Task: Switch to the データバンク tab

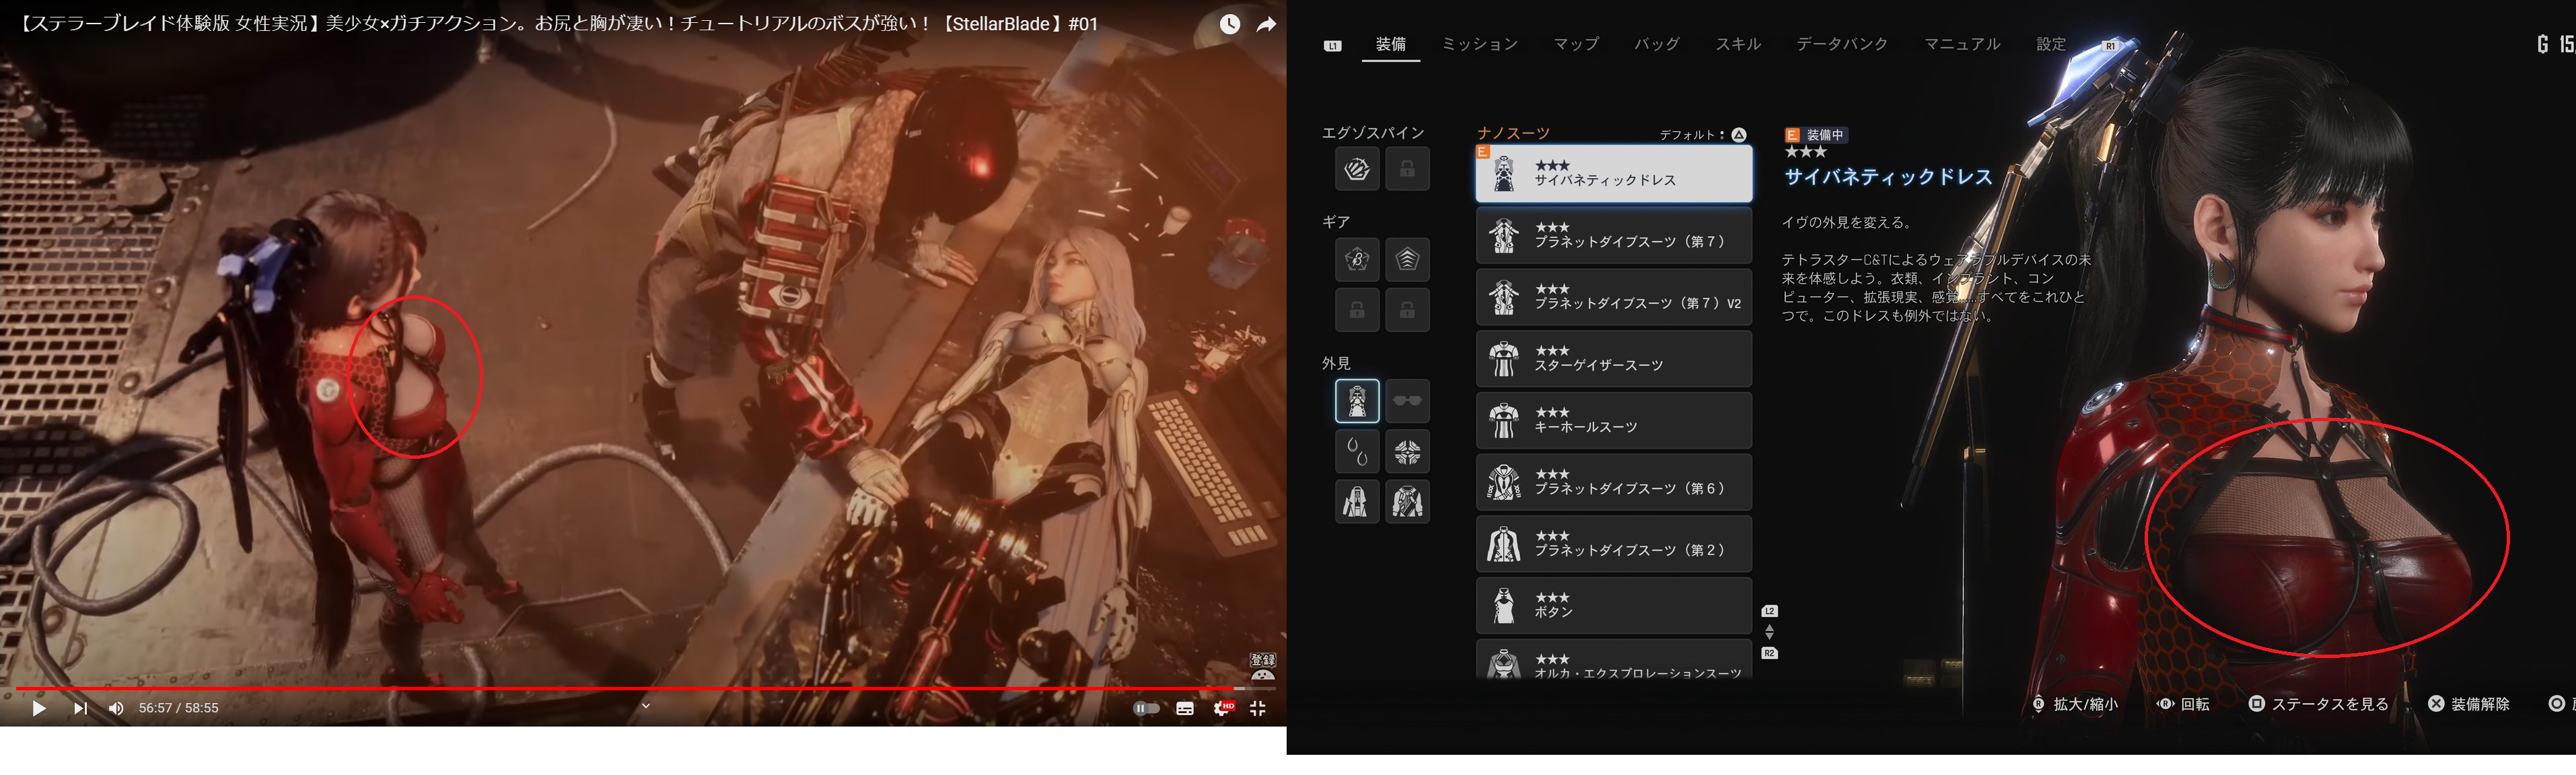Action: click(1842, 44)
